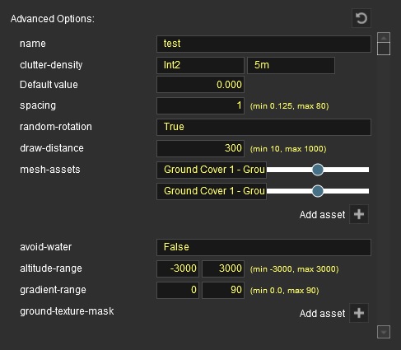This screenshot has height=350, width=401.
Task: Click the reset Advanced Options icon
Action: click(x=361, y=18)
